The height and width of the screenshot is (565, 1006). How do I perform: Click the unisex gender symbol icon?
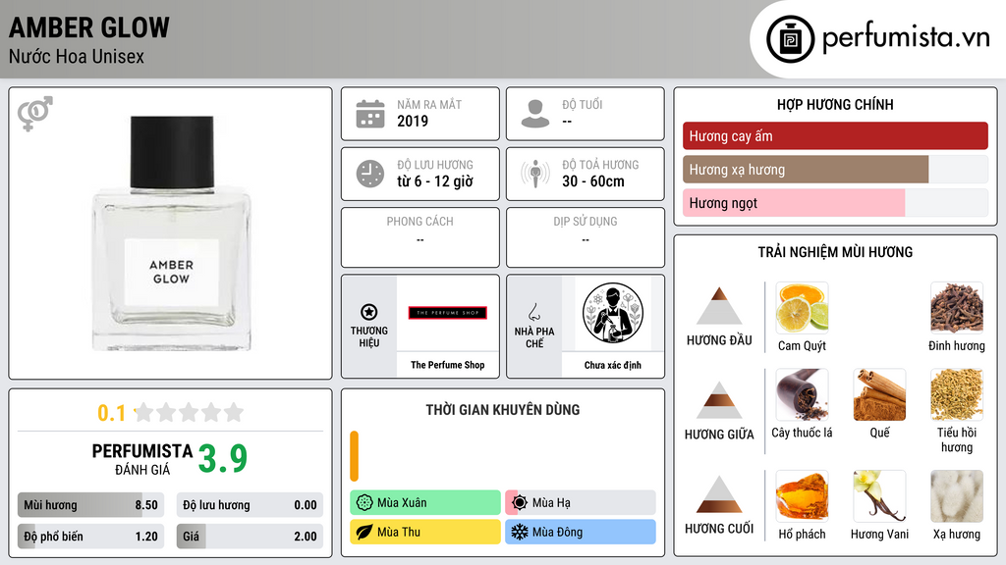tap(34, 114)
